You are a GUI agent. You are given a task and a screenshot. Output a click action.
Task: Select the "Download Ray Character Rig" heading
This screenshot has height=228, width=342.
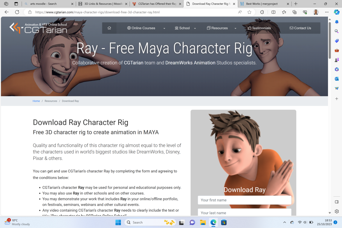(80, 123)
